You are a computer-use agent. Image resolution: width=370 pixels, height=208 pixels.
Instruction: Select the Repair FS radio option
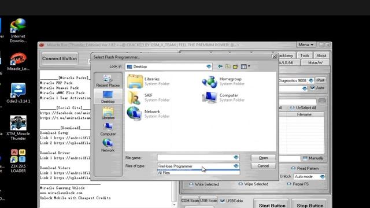(298, 184)
